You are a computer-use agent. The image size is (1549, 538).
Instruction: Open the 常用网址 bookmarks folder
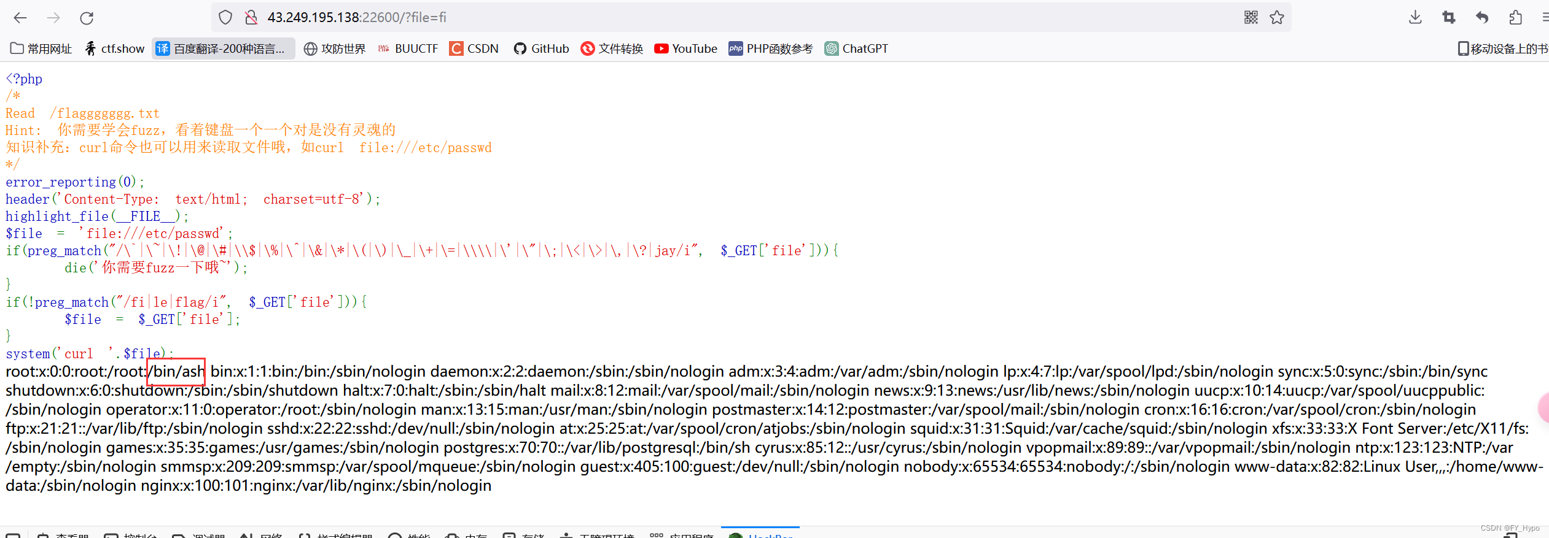(x=41, y=48)
